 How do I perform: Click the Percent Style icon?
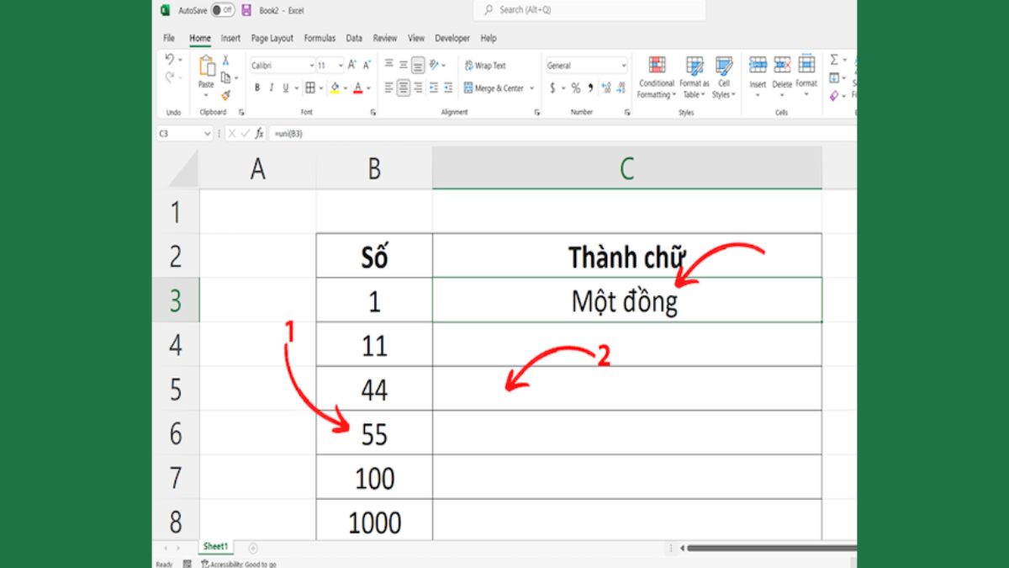click(x=576, y=88)
